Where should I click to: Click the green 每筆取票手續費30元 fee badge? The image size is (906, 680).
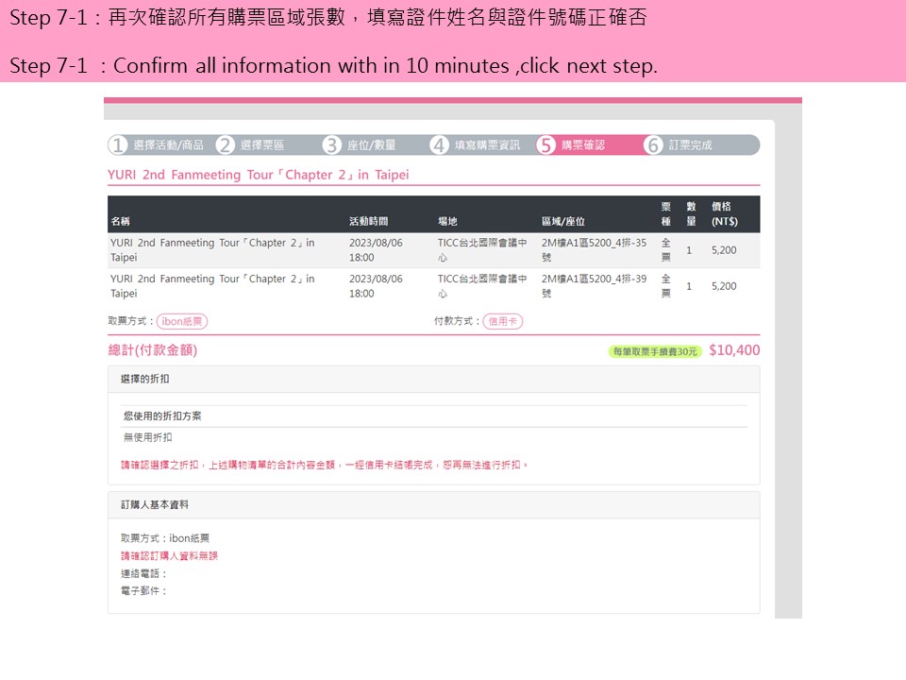[x=655, y=351]
